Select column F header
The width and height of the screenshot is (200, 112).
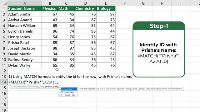tap(124, 3)
